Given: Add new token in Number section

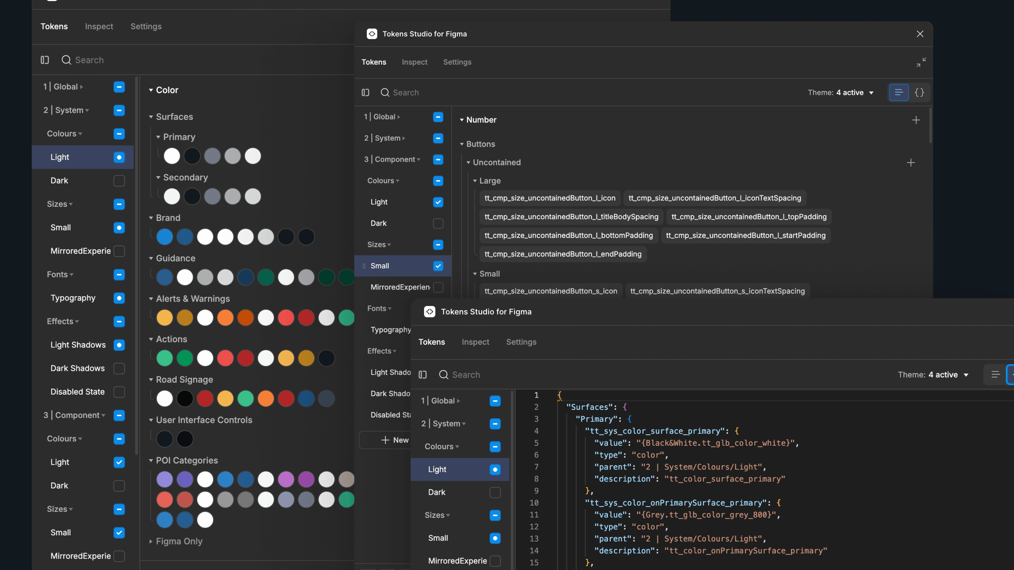Looking at the screenshot, I should tap(916, 120).
